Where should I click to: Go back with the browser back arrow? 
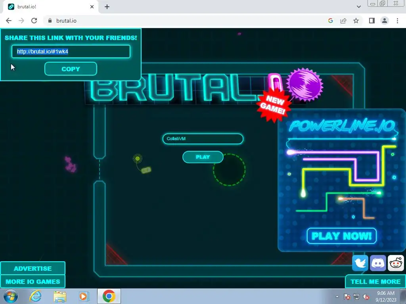[x=9, y=21]
